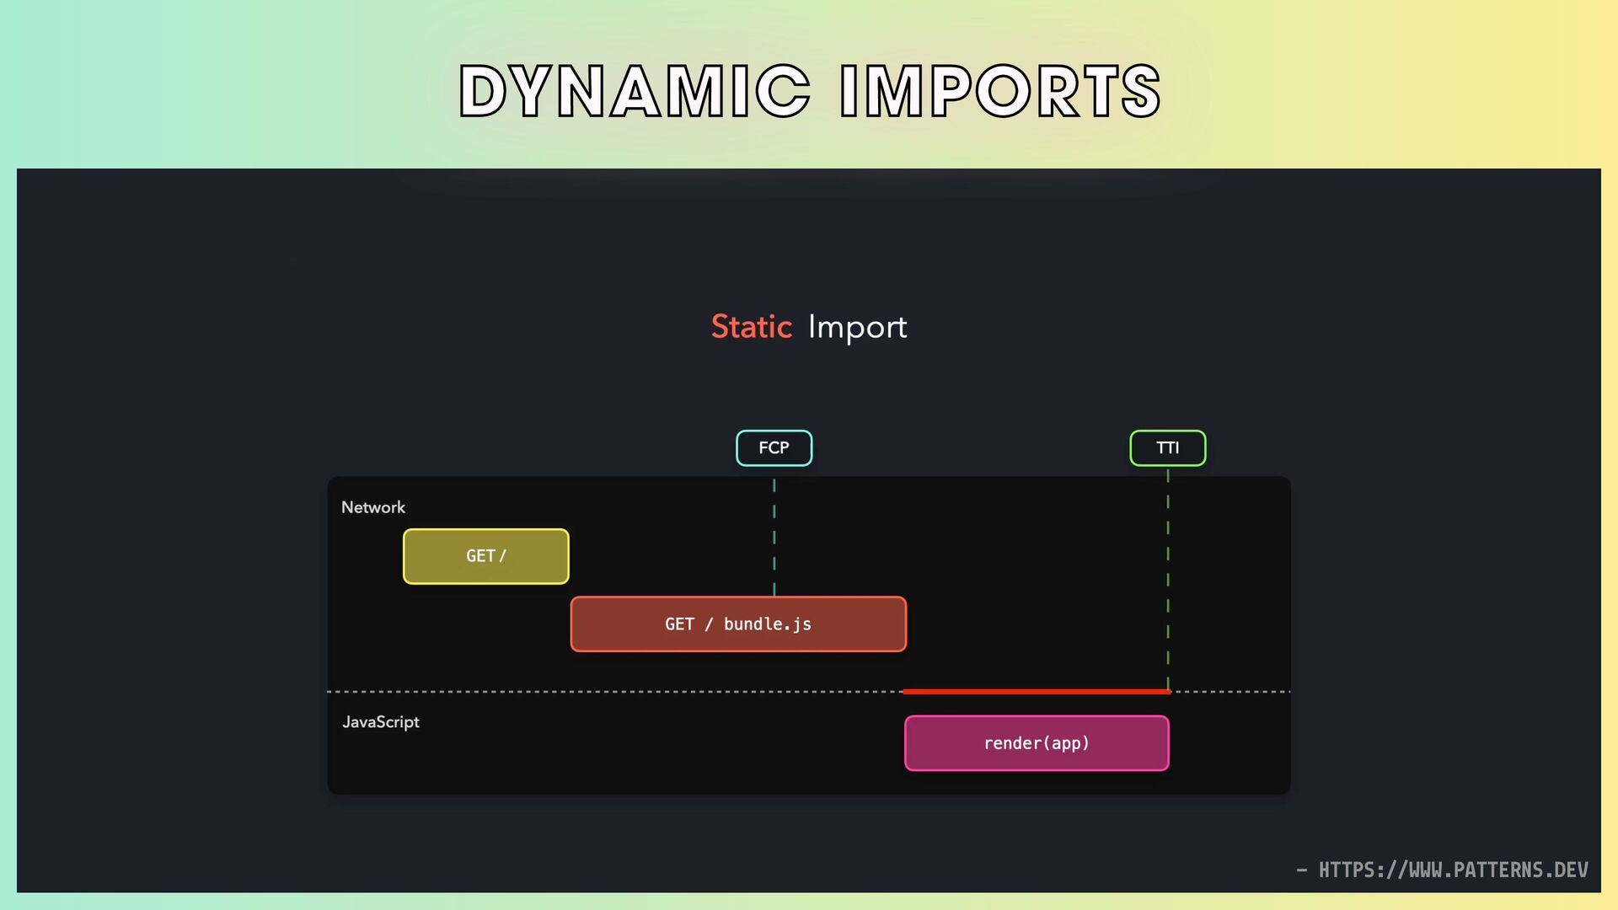This screenshot has height=910, width=1618.
Task: Click the word DYNAMIC in the title
Action: tap(635, 91)
